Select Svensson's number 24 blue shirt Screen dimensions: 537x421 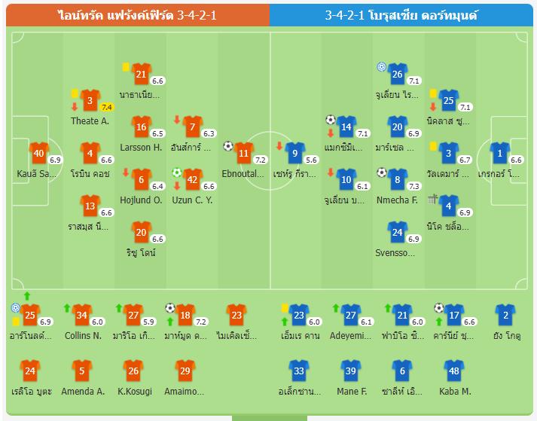pyautogui.click(x=398, y=233)
